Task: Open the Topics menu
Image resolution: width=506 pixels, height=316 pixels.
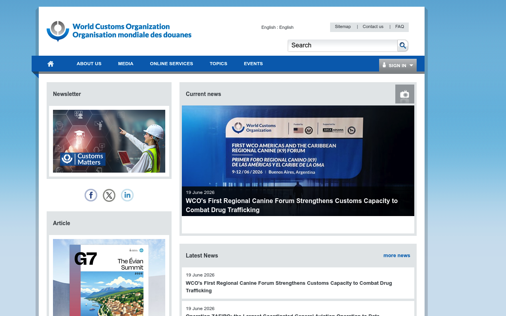Action: click(x=218, y=64)
